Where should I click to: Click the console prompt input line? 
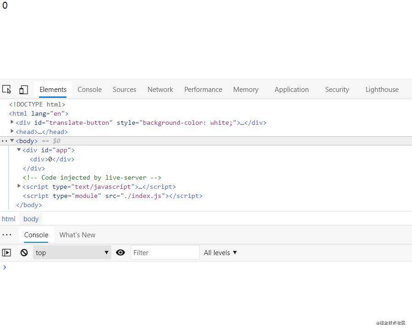(x=206, y=267)
